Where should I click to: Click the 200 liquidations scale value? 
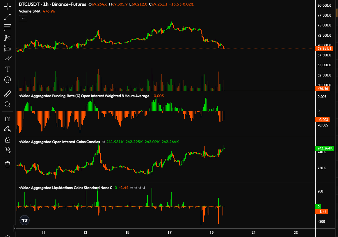320,191
